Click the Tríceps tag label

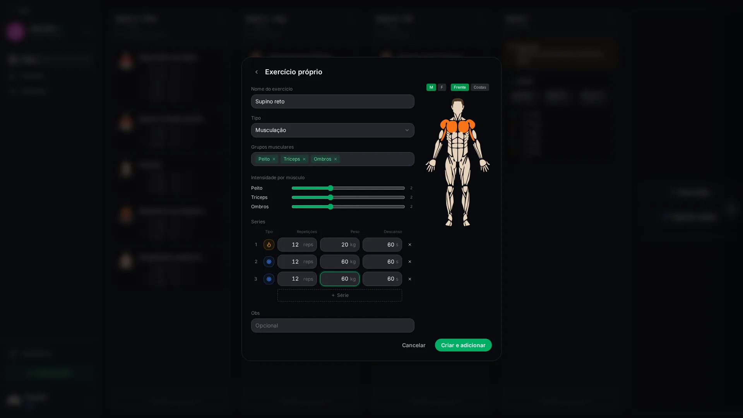tap(292, 159)
